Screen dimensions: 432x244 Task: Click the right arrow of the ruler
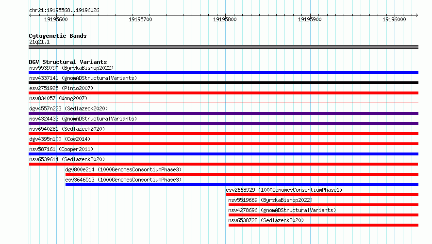click(x=416, y=15)
